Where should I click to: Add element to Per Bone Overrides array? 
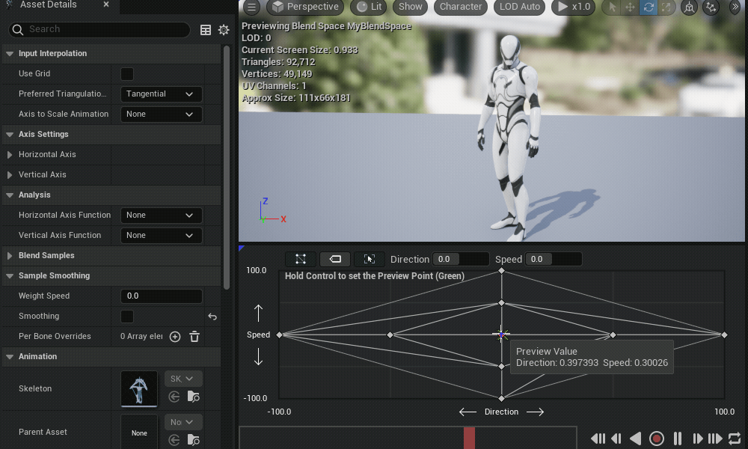point(175,337)
